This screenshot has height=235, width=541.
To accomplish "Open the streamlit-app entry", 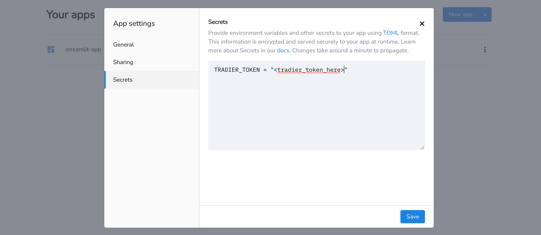I will tap(83, 49).
